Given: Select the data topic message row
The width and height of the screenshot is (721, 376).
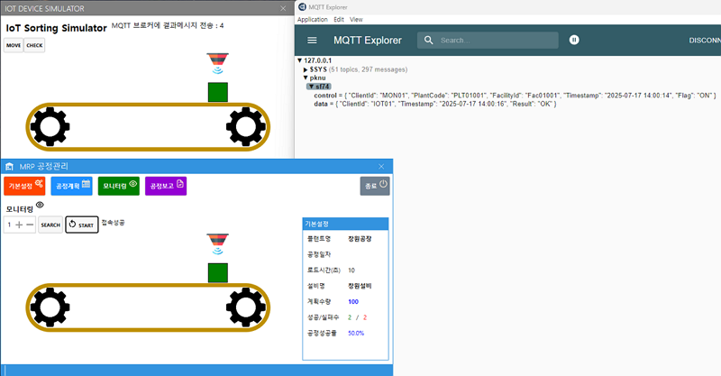Looking at the screenshot, I should point(435,104).
